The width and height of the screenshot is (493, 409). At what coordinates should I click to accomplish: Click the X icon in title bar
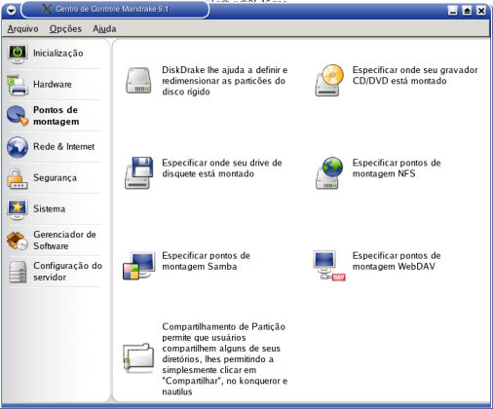pos(47,9)
